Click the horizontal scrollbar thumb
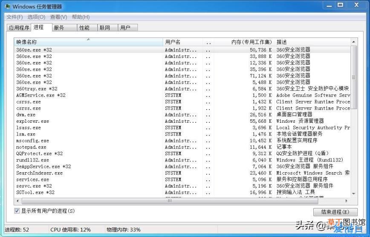 (x=170, y=201)
